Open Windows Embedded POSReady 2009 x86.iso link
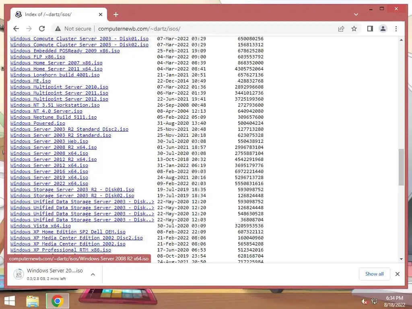 (x=65, y=51)
